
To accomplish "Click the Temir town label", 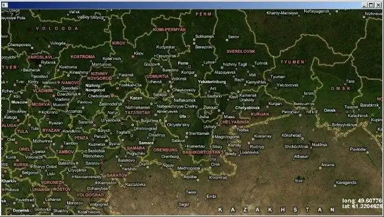I will [x=191, y=192].
